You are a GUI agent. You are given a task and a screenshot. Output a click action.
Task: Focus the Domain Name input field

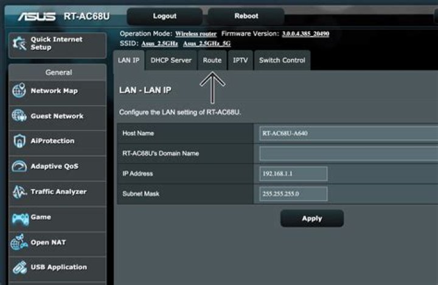349,154
